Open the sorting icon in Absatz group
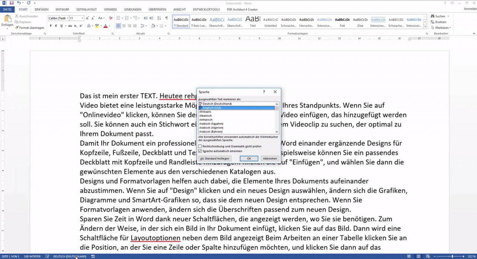Viewport: 477px width, 259px height. pos(159,18)
